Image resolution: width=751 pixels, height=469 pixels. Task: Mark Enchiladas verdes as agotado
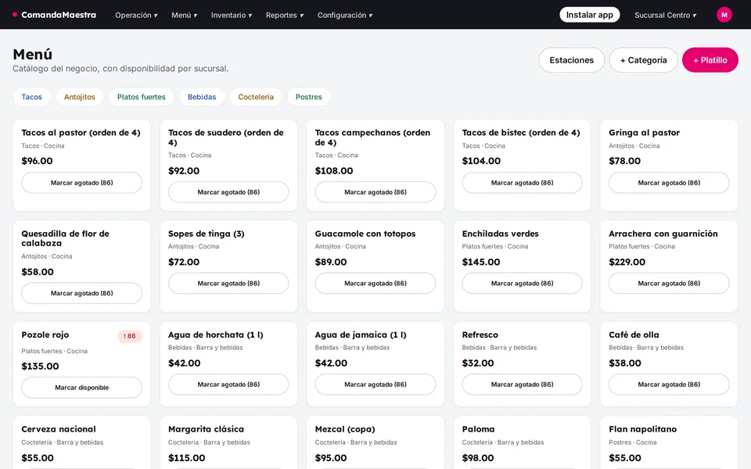(x=522, y=283)
